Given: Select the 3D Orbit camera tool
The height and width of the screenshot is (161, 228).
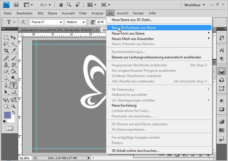Looking at the screenshot, I should (x=13, y=100).
